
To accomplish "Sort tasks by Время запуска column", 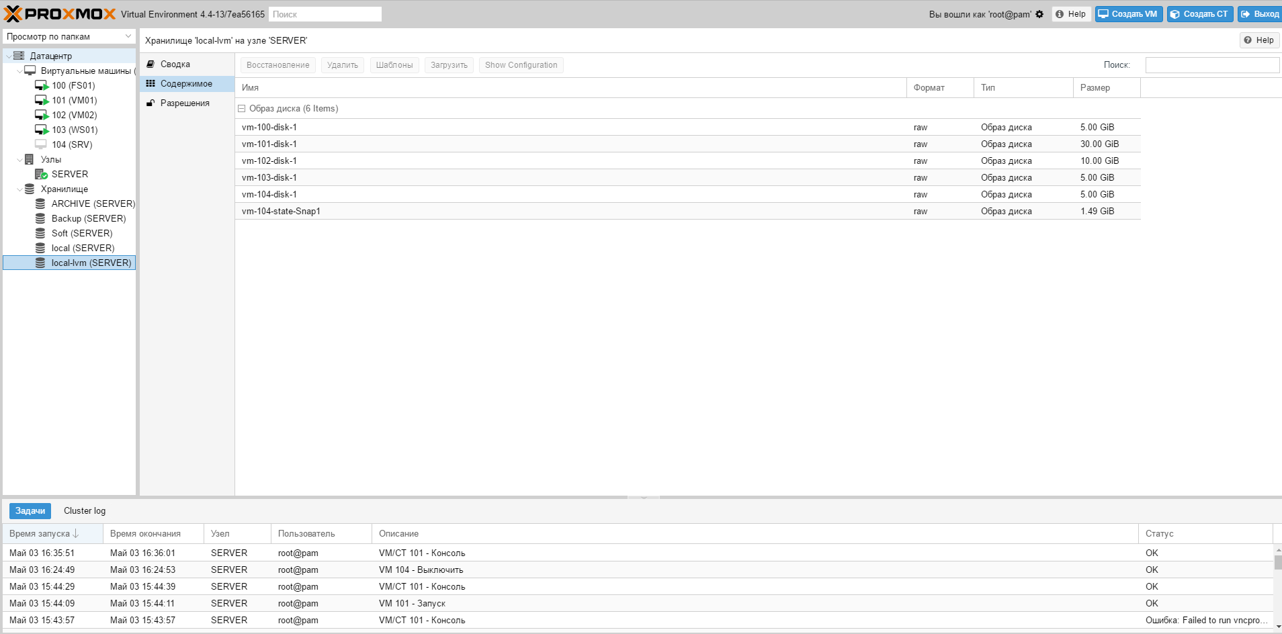I will point(52,533).
